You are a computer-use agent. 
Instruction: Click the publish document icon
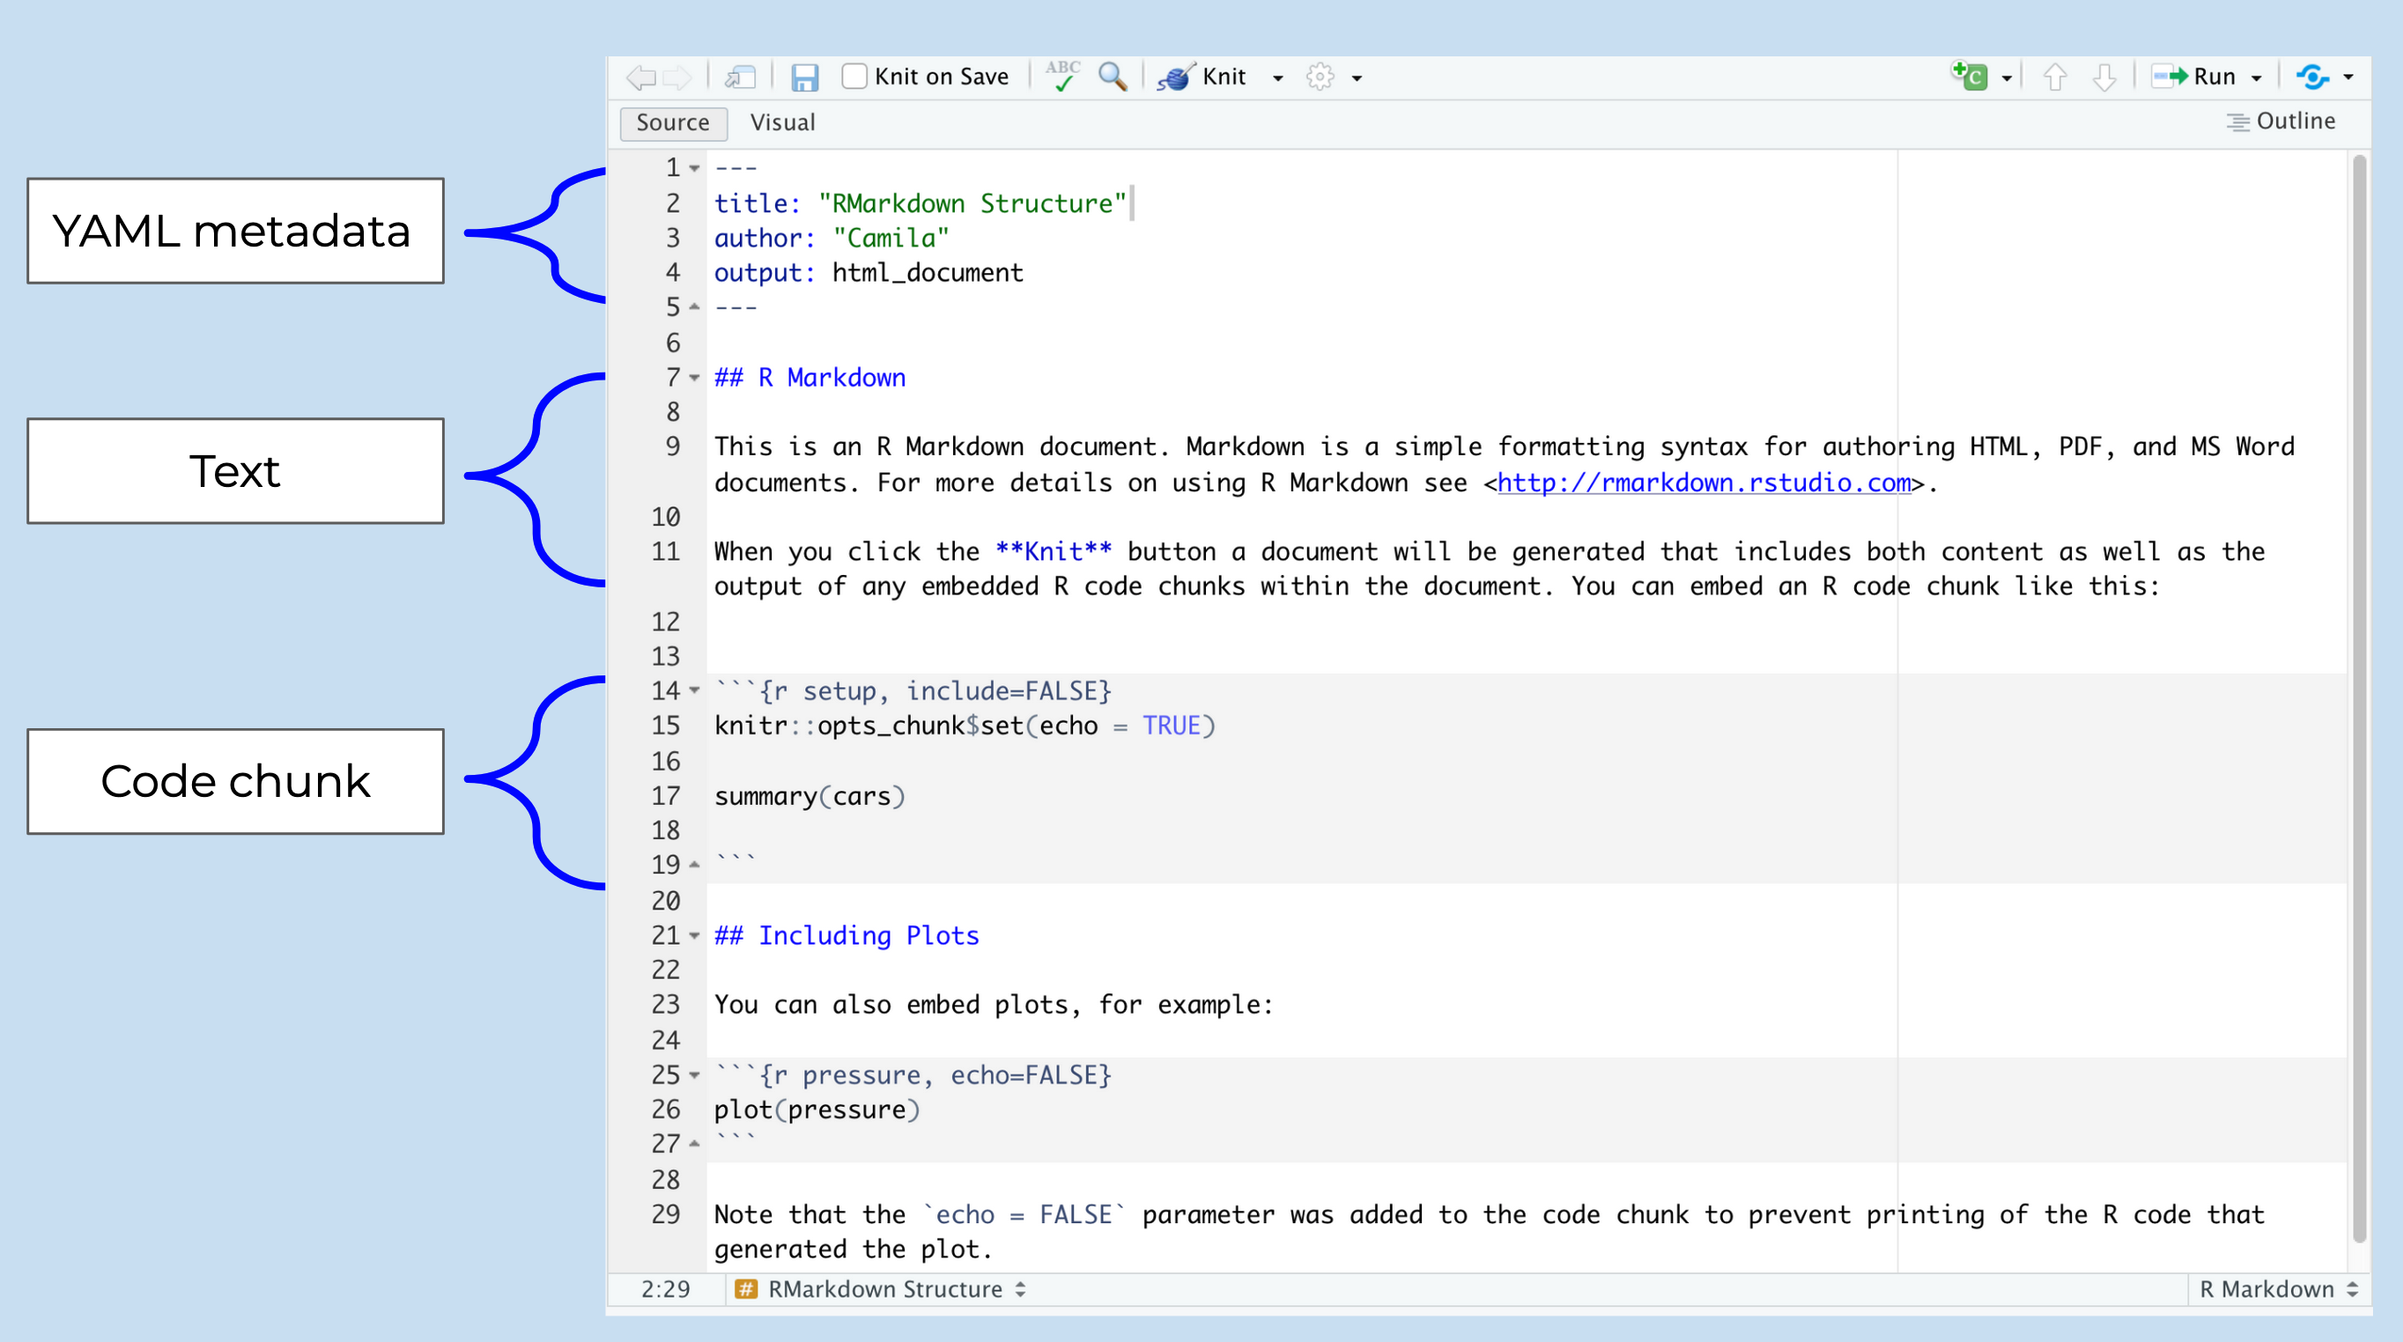click(x=2312, y=77)
